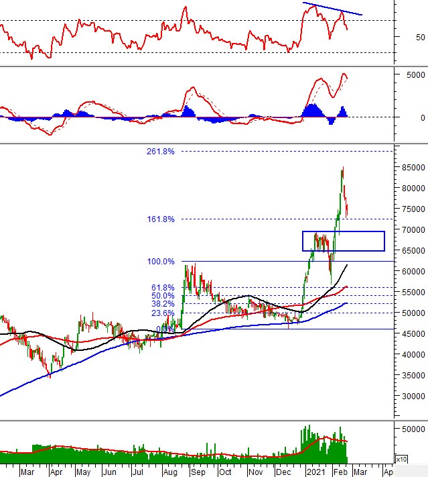Select the blue rectangle drawn near 65000-70000

click(x=344, y=242)
